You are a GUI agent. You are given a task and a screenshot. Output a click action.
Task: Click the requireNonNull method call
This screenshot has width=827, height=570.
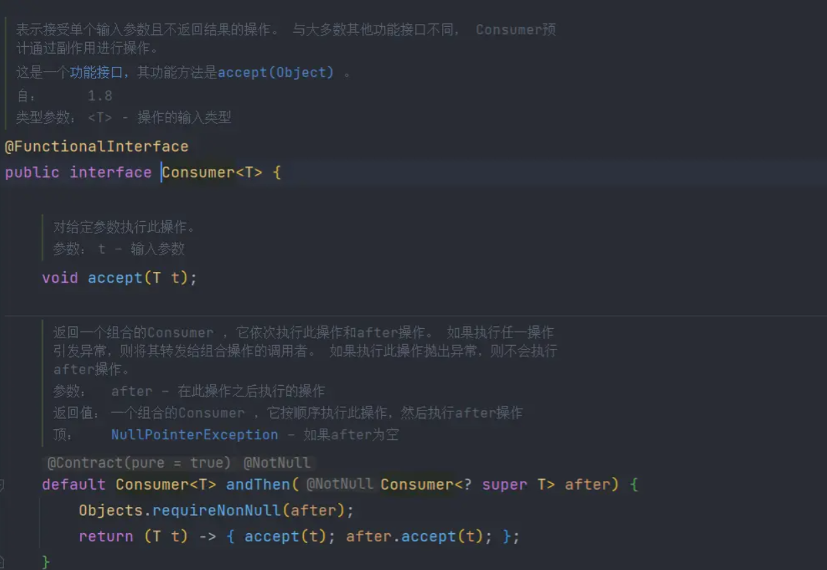click(216, 510)
